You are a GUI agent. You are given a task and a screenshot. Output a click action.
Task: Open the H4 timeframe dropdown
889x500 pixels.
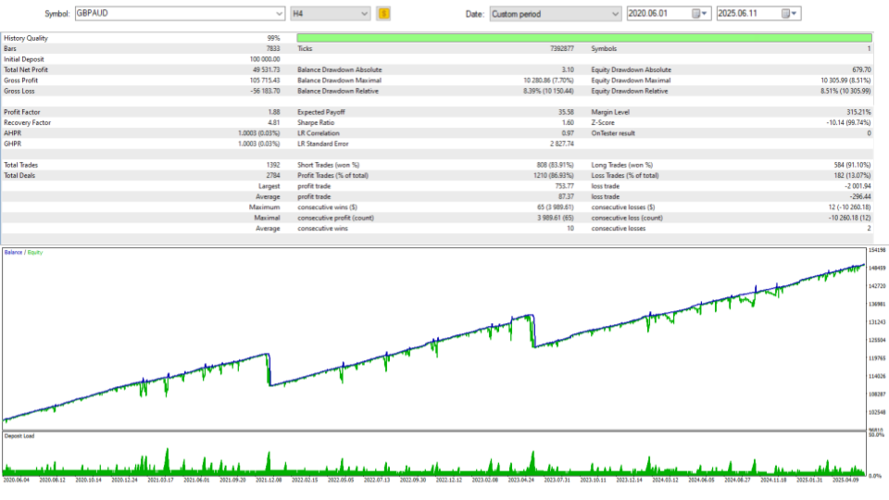pyautogui.click(x=364, y=14)
